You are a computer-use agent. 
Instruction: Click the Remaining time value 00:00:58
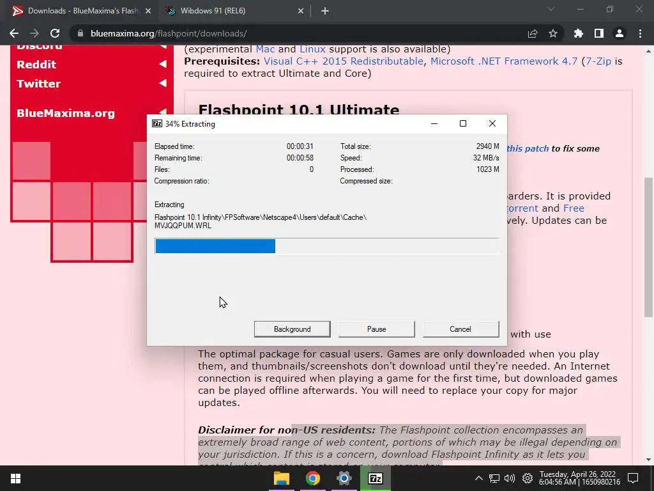(300, 158)
